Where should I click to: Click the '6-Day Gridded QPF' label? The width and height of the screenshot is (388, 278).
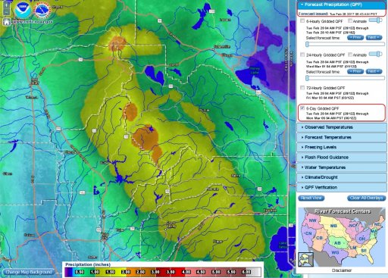pyautogui.click(x=322, y=108)
